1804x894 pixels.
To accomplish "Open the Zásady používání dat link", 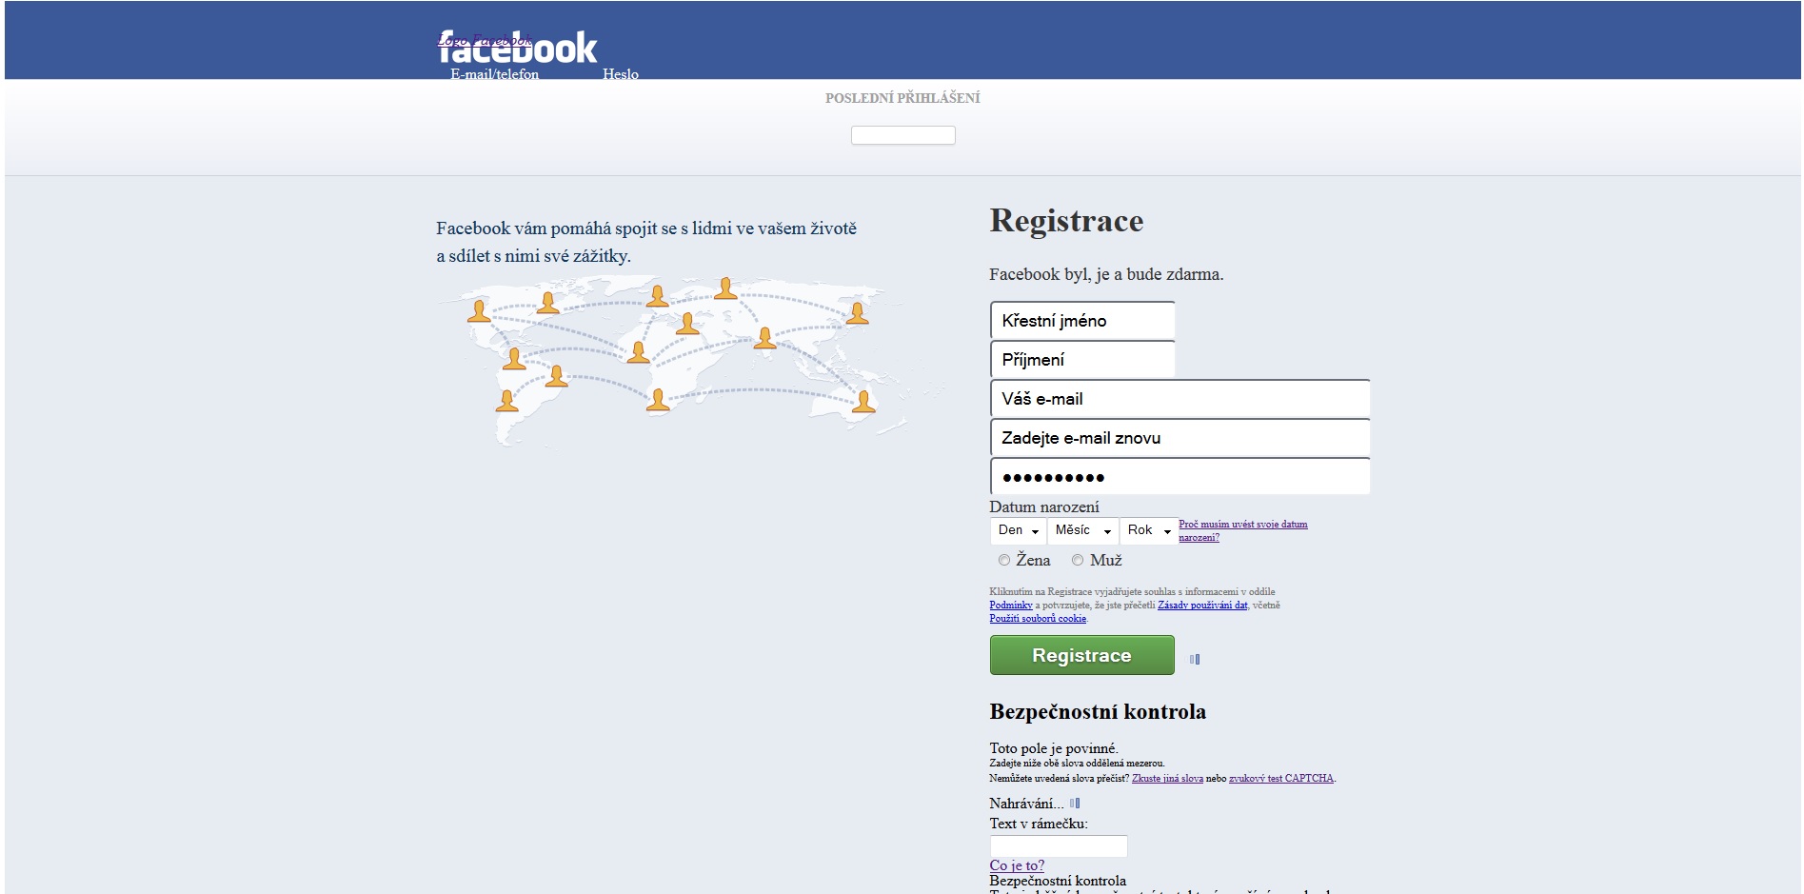I will pos(1202,605).
